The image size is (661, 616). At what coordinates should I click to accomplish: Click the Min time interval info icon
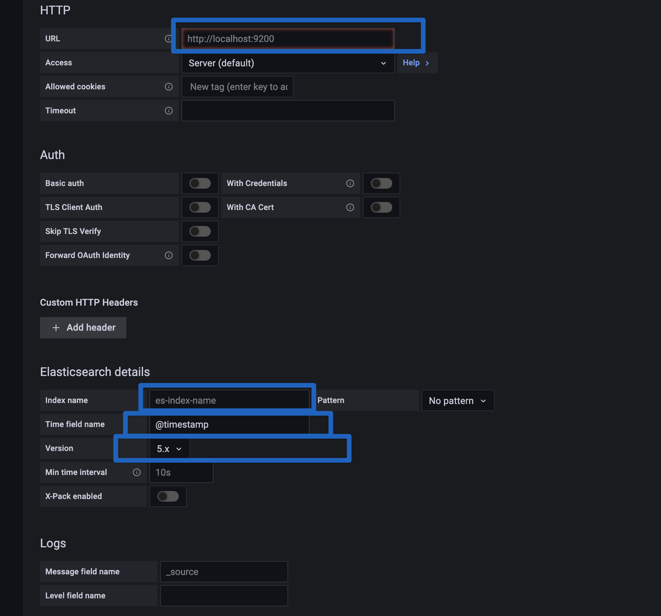pyautogui.click(x=137, y=472)
